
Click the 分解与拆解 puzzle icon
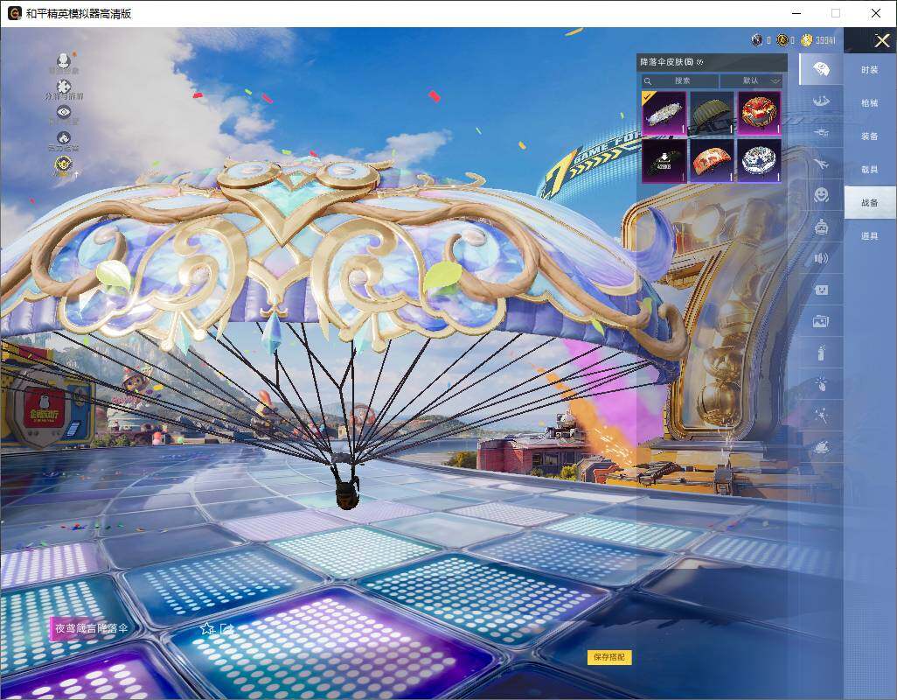64,86
